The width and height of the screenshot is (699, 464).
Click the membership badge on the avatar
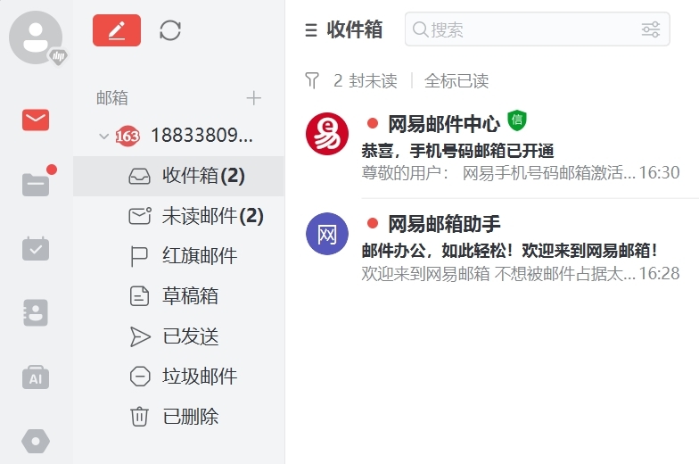[59, 57]
